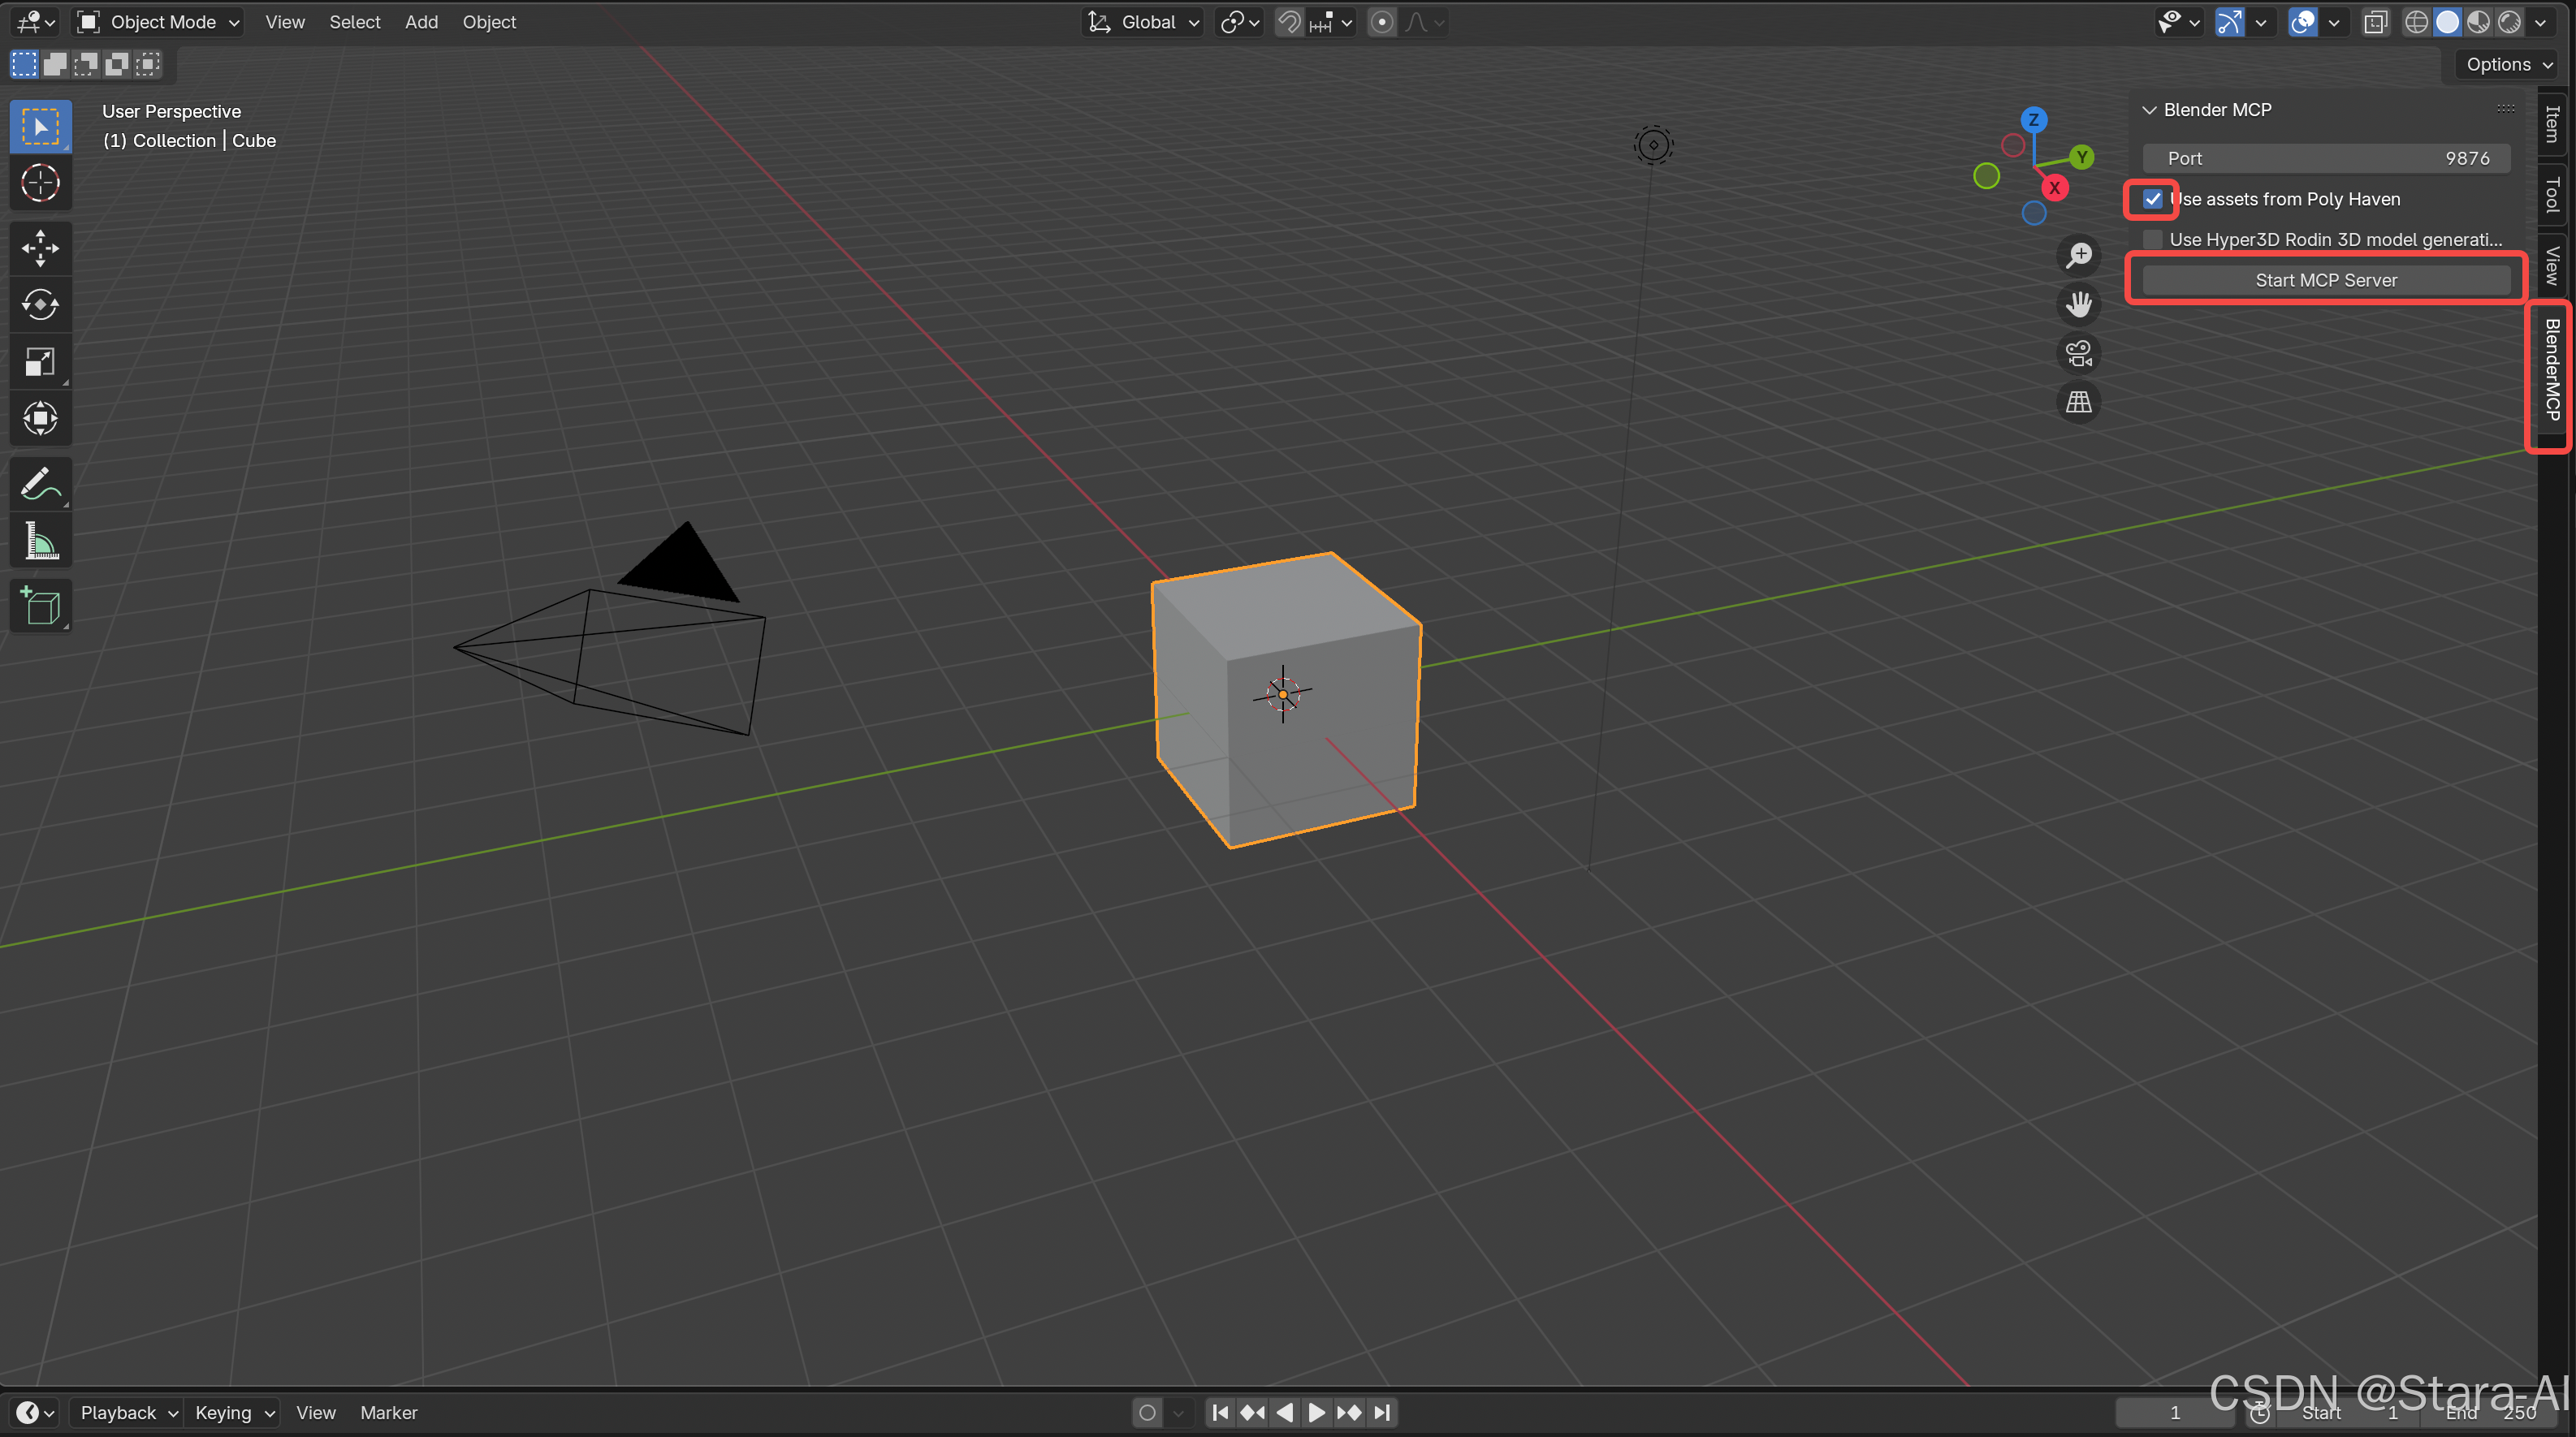Toggle Use assets from Poly Haven checkbox
2576x1437 pixels.
click(x=2152, y=199)
